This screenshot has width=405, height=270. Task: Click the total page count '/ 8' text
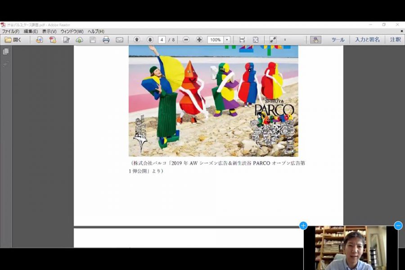[171, 40]
